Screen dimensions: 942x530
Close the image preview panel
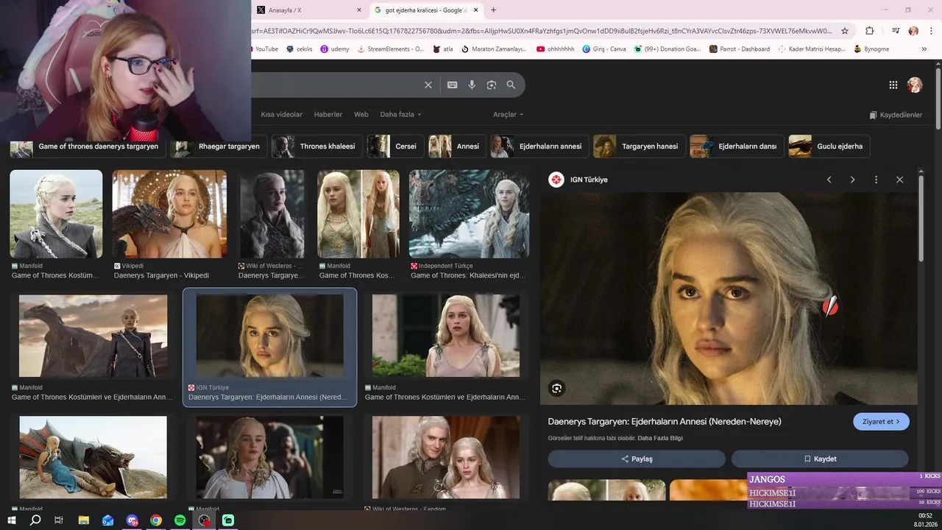(x=899, y=180)
